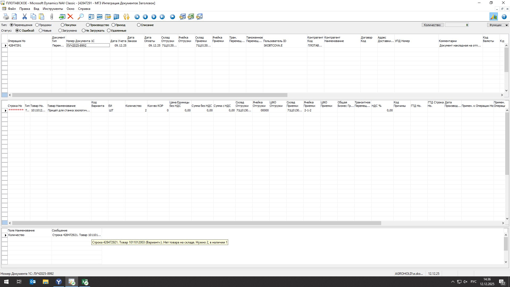Select the Загружено status radio button

(x=60, y=31)
